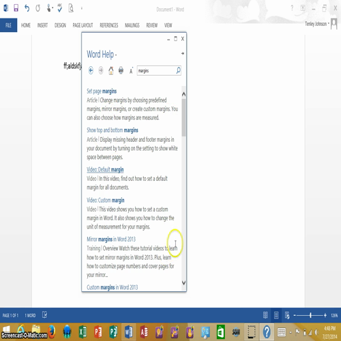Click the Help search magnifier icon
The image size is (341, 341).
(179, 70)
